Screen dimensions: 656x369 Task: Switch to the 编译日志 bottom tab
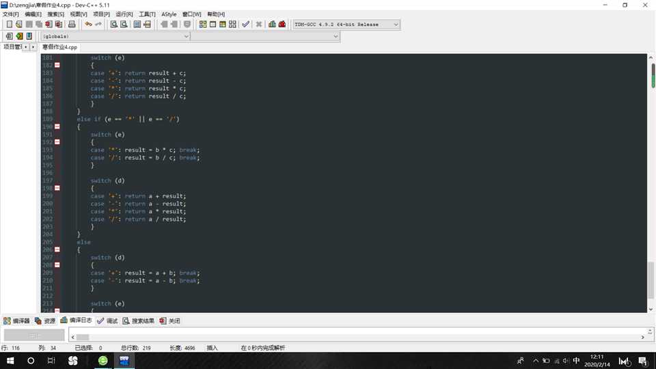coord(76,320)
